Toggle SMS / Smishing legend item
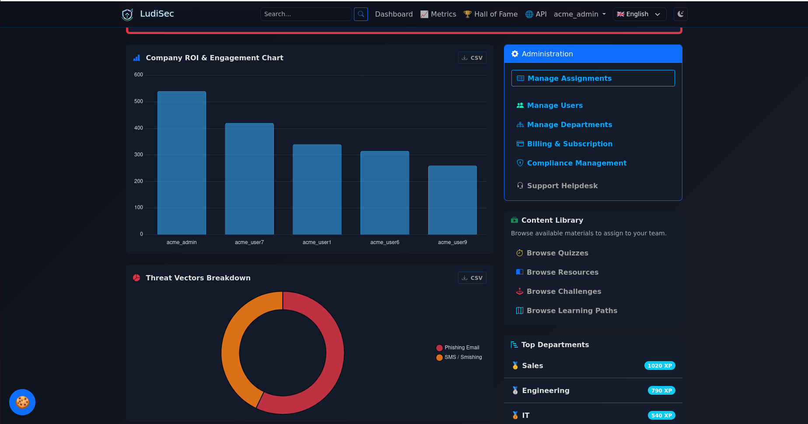 459,357
